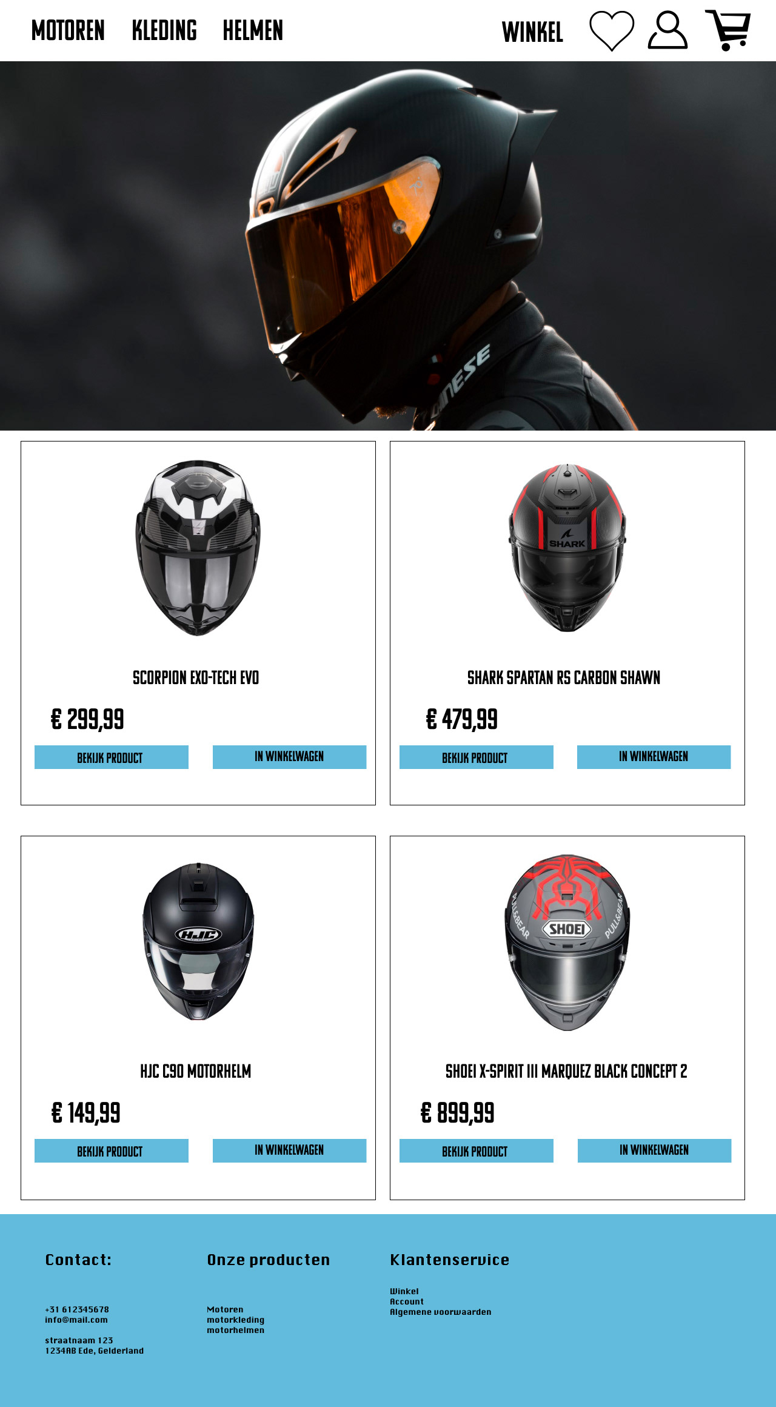Screen dimensions: 776x1407
Task: Open the wishlist heart icon
Action: tap(612, 31)
